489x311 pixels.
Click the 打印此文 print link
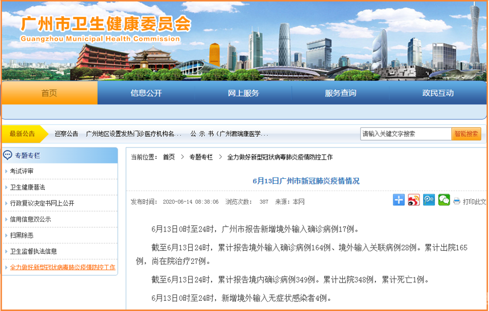[474, 201]
